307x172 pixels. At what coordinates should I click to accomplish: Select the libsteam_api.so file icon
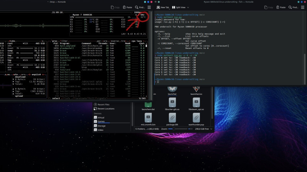tap(196, 102)
